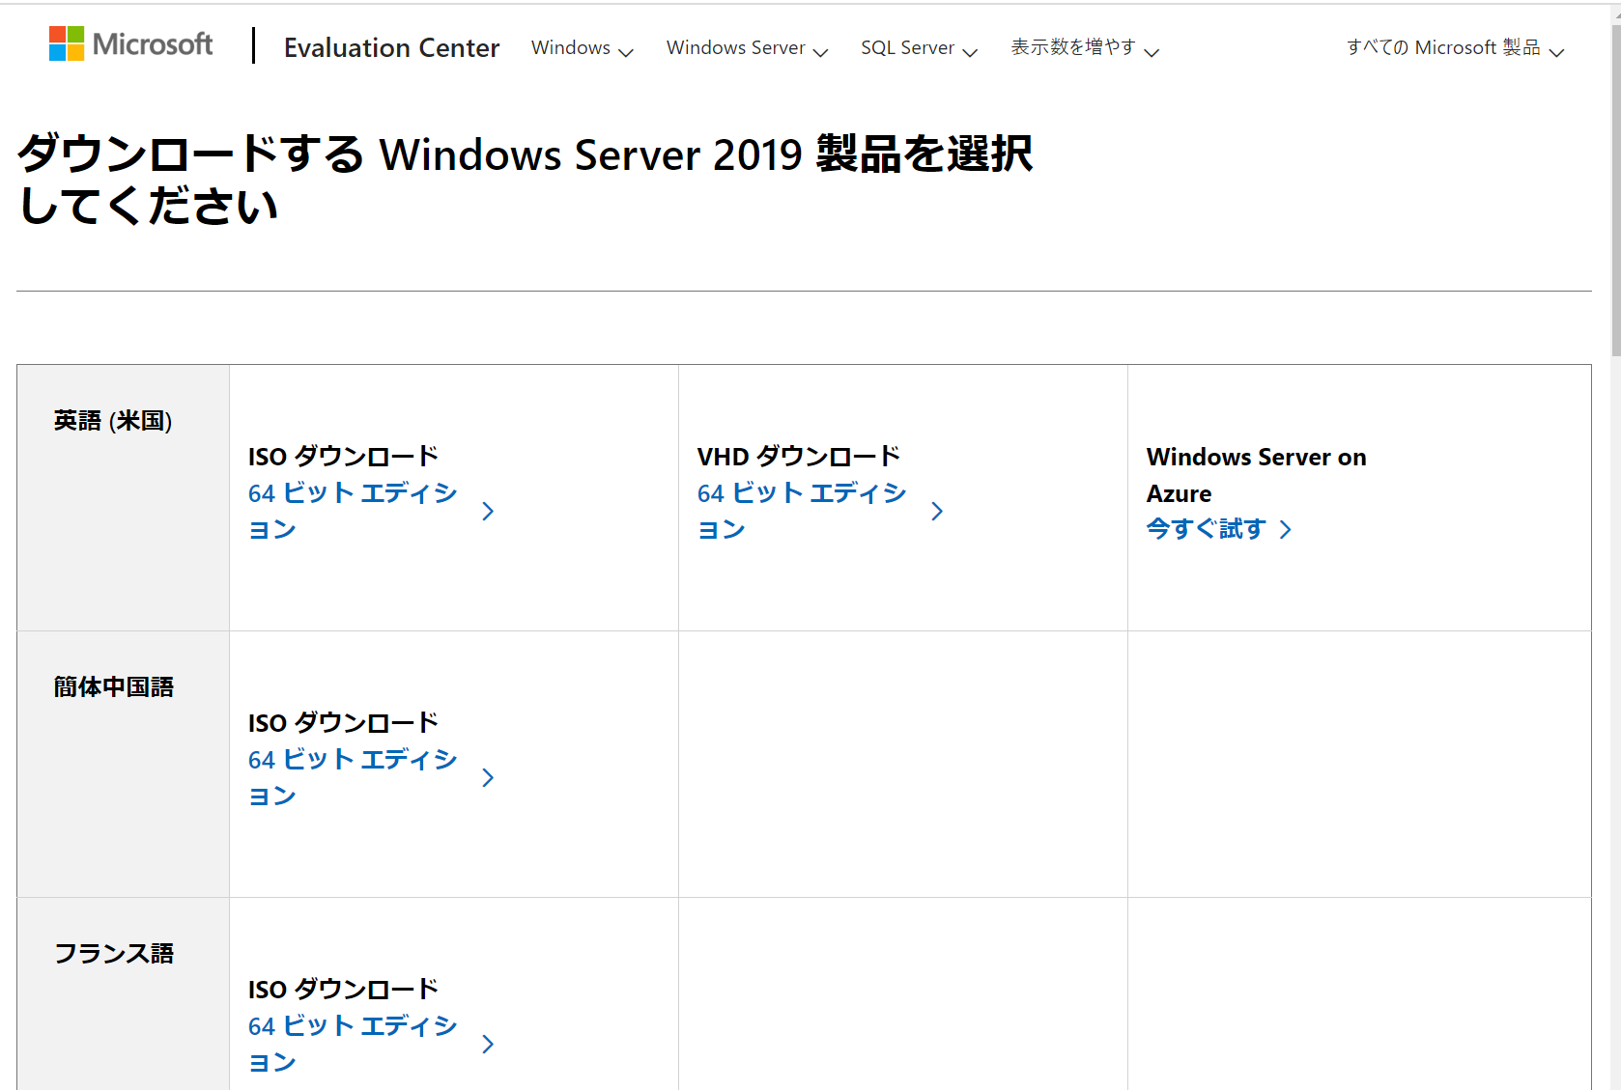
Task: Click ISO ダウンロード heading in English row
Action: pos(343,457)
